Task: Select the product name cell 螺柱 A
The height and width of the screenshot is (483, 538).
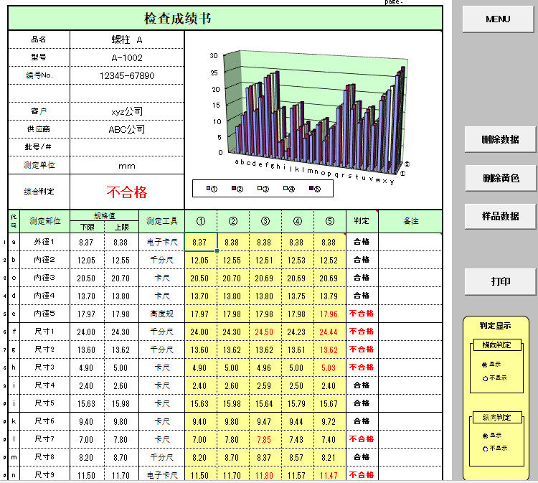Action: click(x=127, y=39)
